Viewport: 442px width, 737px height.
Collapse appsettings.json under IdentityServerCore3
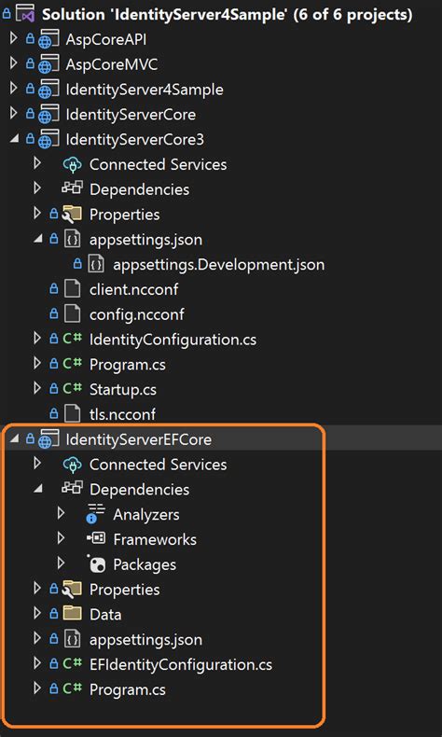point(37,239)
